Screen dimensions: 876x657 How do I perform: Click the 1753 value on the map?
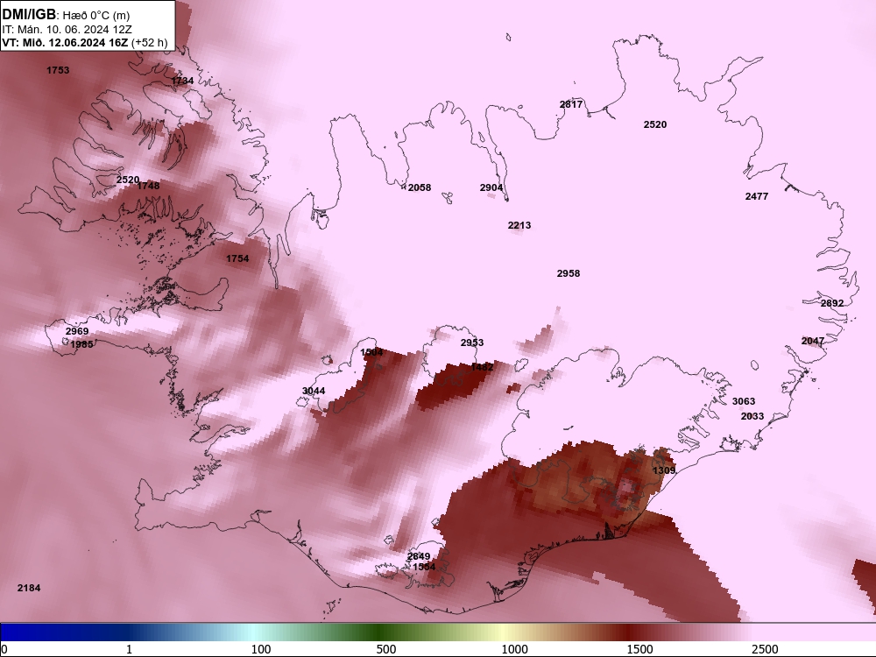click(58, 70)
